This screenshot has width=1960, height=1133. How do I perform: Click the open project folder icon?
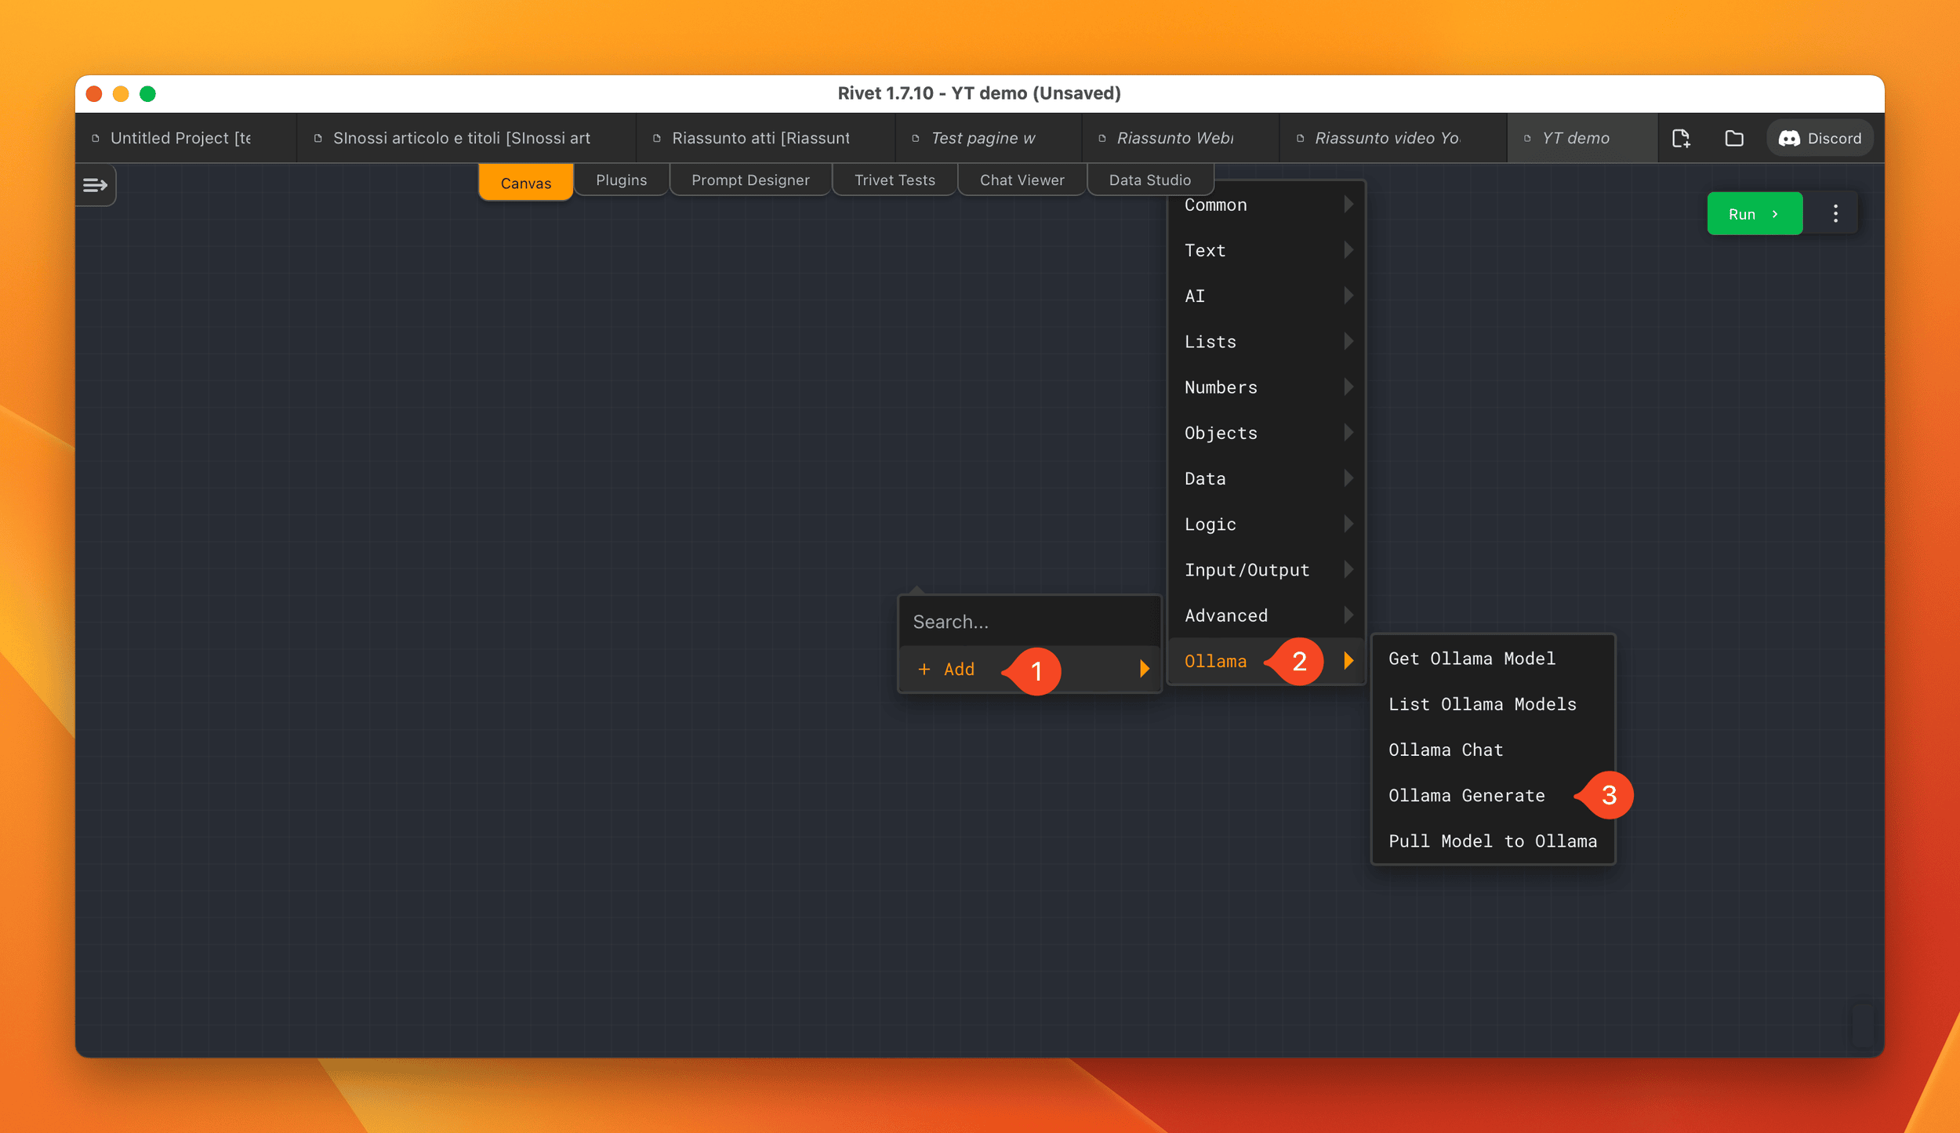[1734, 139]
